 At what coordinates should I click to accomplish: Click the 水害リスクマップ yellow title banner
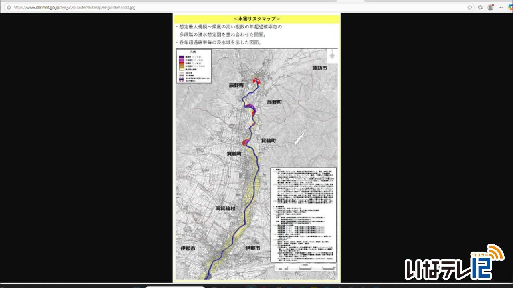[x=256, y=19]
